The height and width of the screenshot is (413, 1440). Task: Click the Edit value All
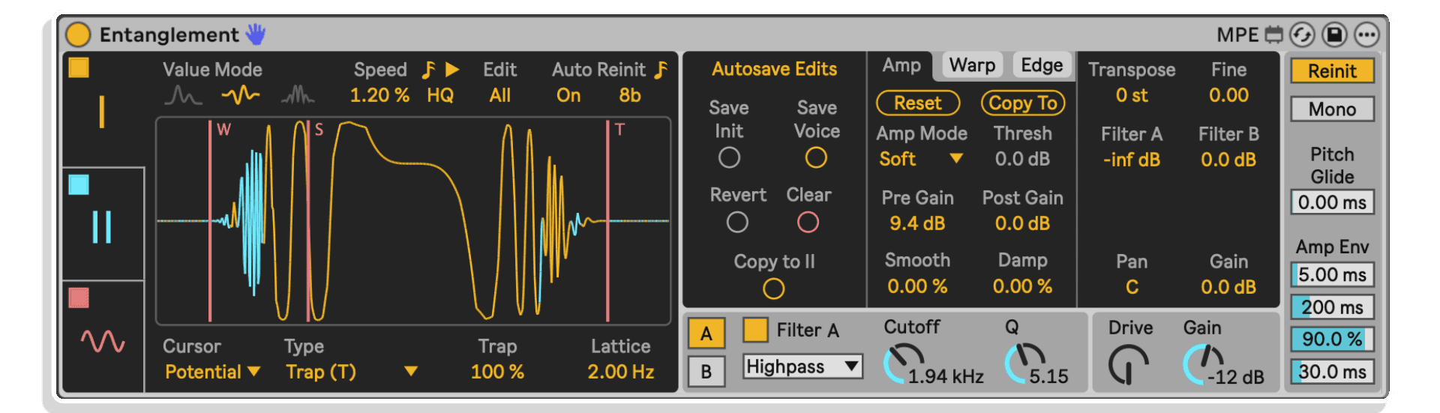(499, 96)
